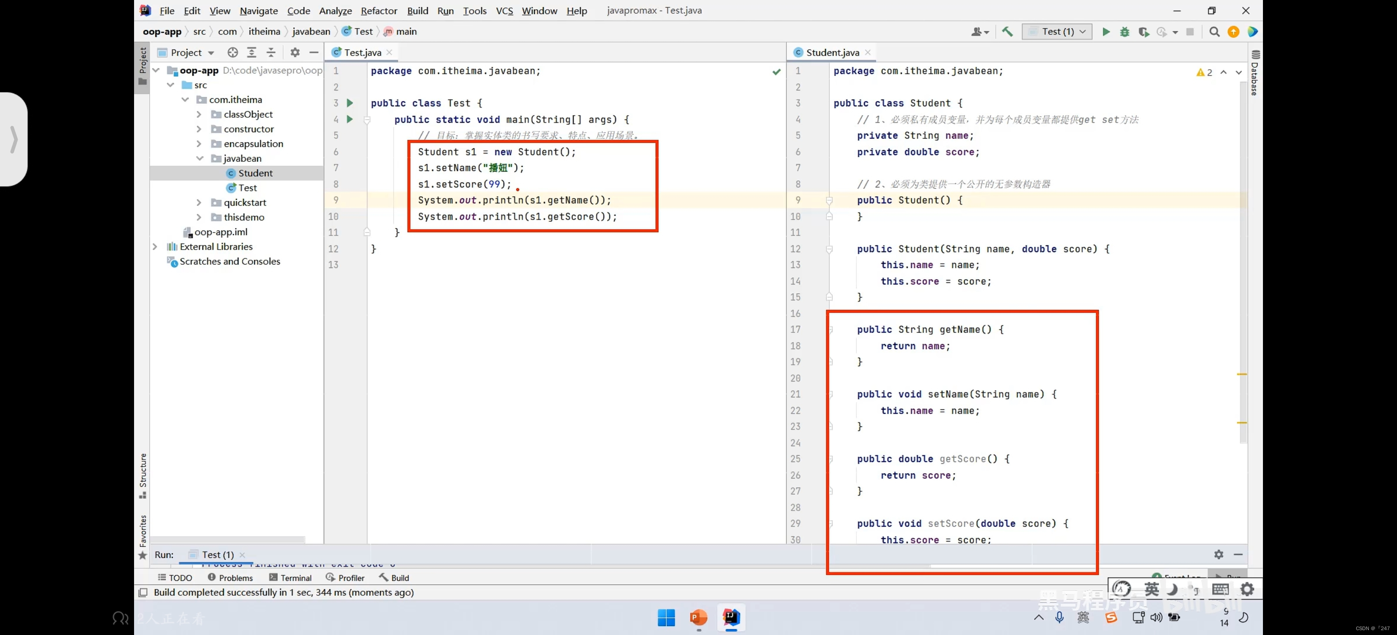Run with coverage icon in toolbar
1397x635 pixels.
[x=1144, y=31]
